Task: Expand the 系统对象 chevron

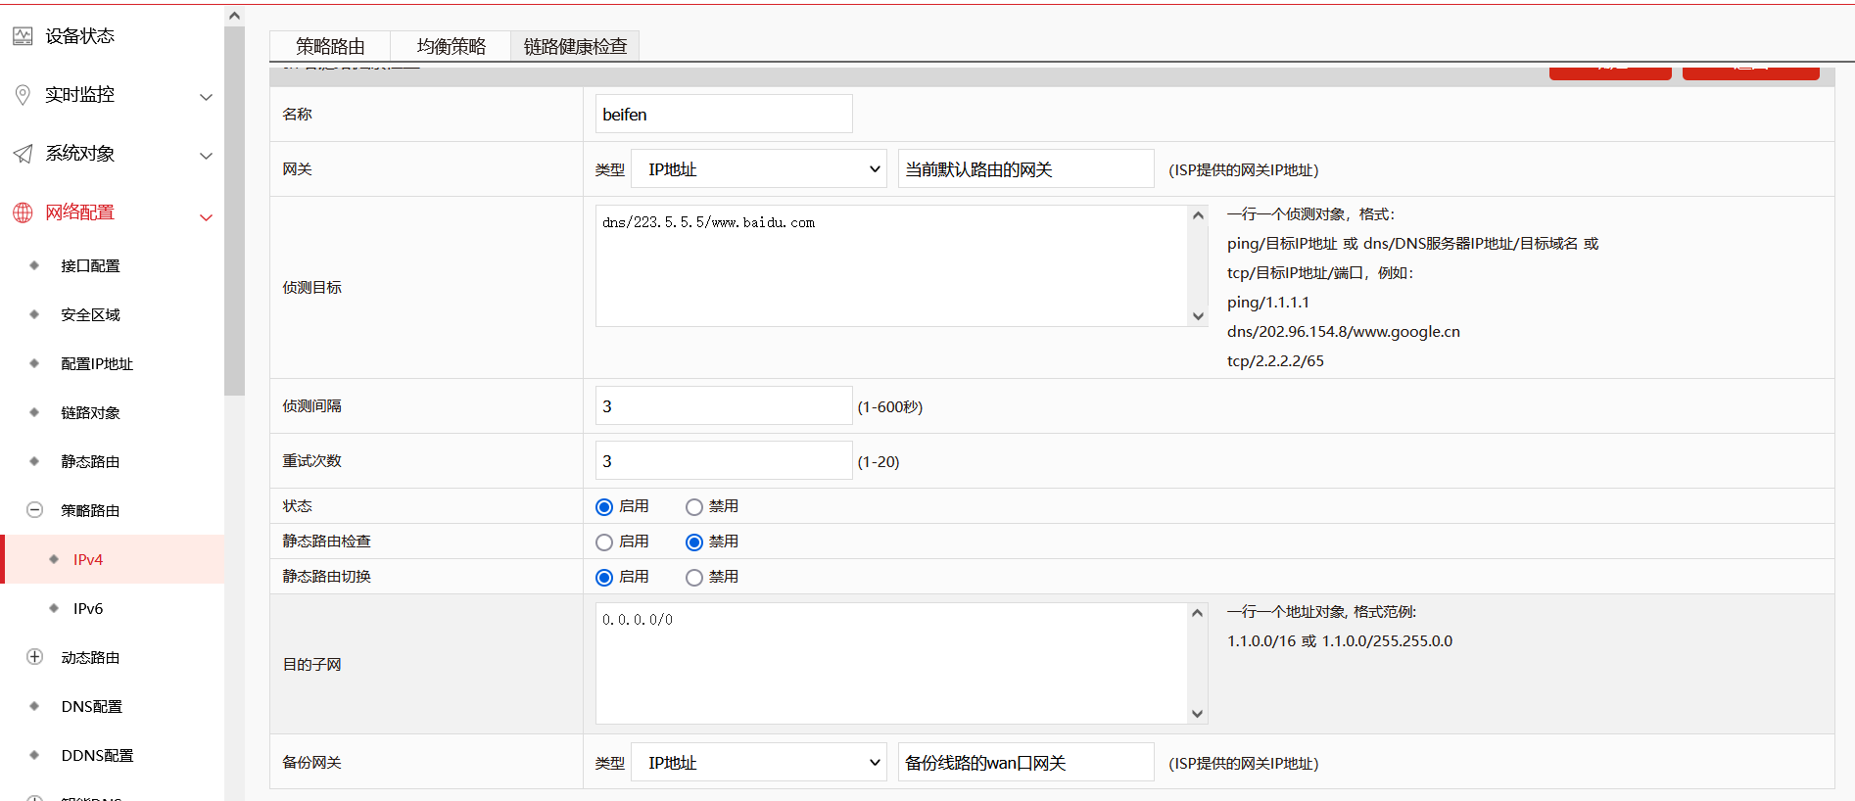Action: click(x=206, y=156)
